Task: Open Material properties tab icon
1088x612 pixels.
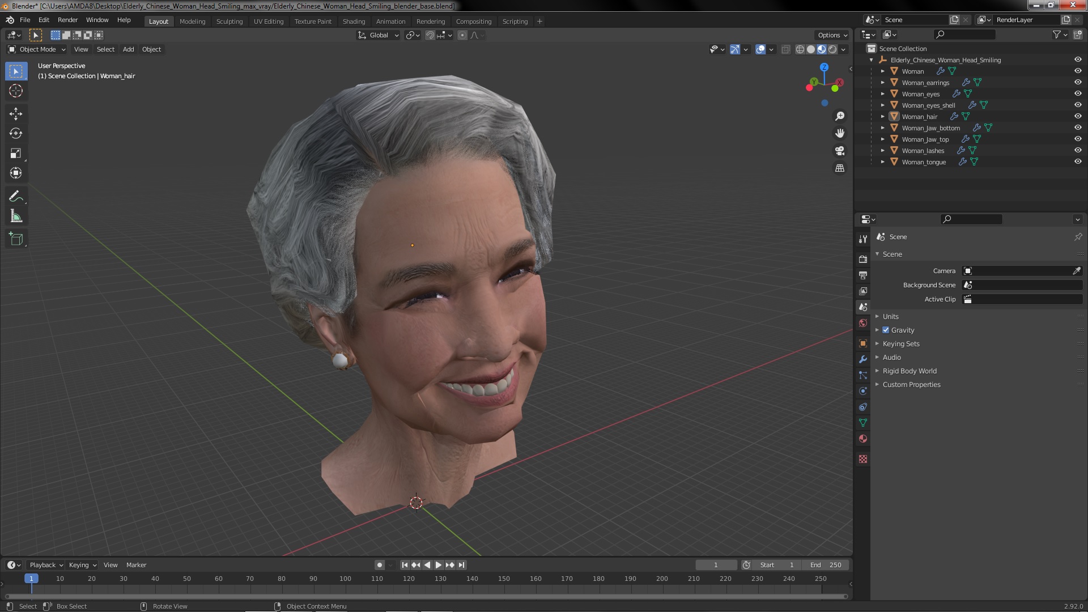Action: click(863, 439)
